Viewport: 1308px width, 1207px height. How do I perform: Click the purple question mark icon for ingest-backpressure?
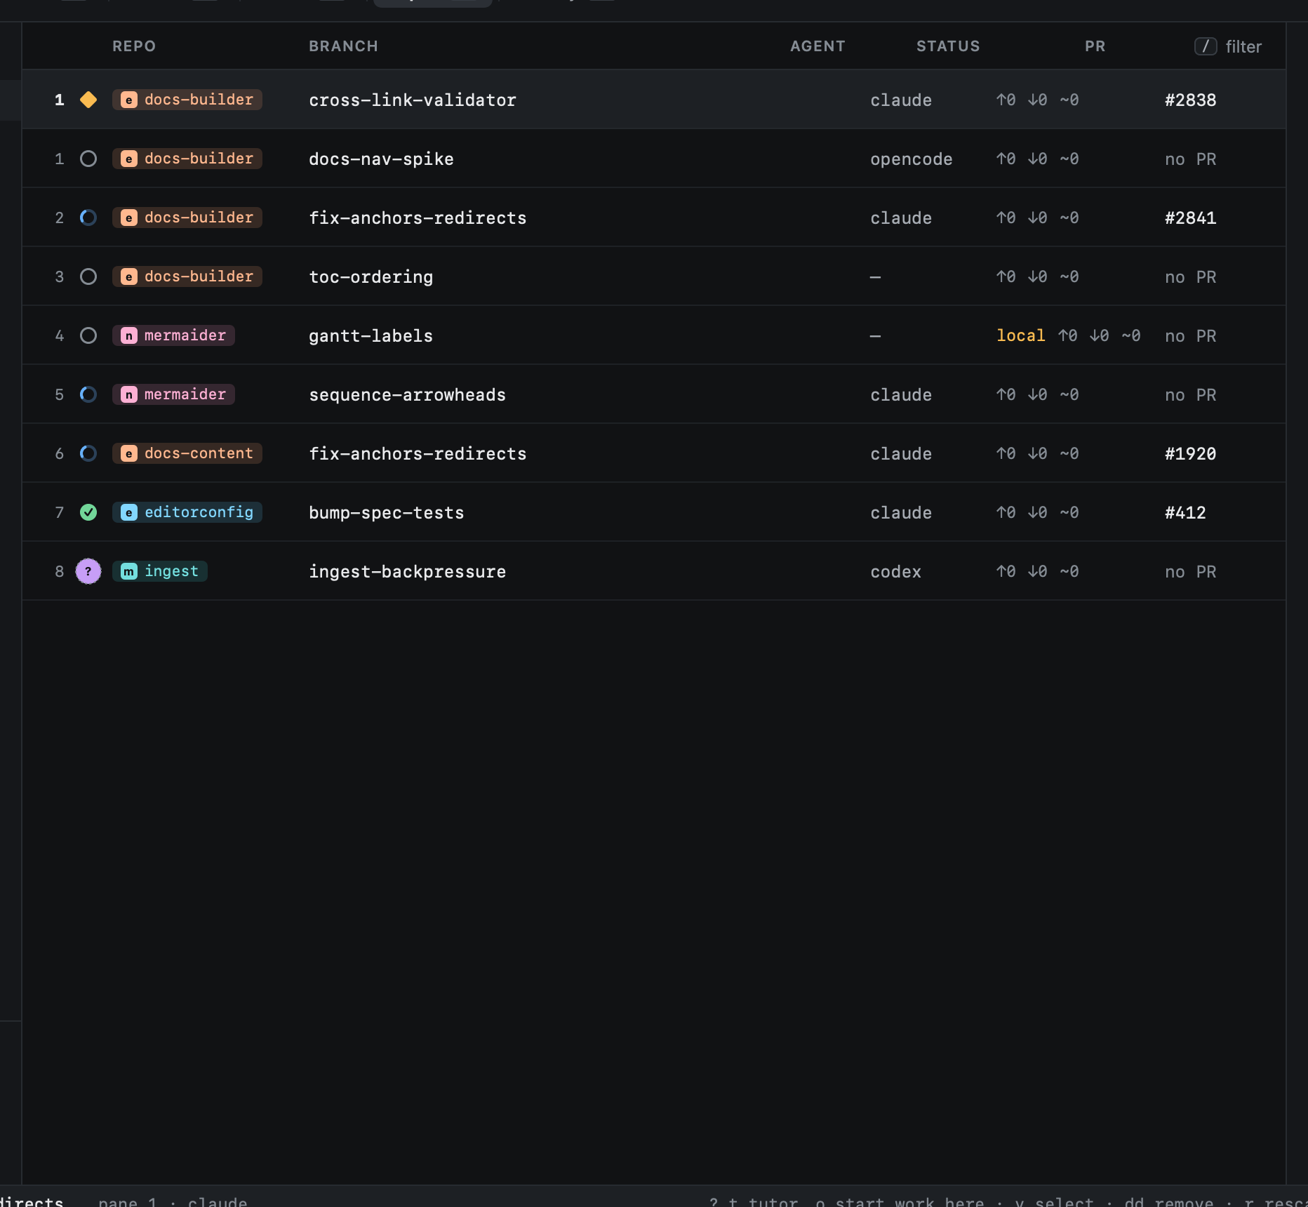click(x=88, y=571)
